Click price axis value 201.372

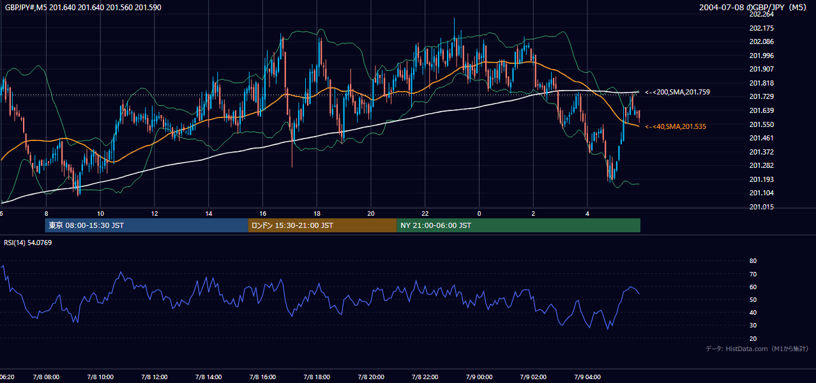(x=762, y=152)
